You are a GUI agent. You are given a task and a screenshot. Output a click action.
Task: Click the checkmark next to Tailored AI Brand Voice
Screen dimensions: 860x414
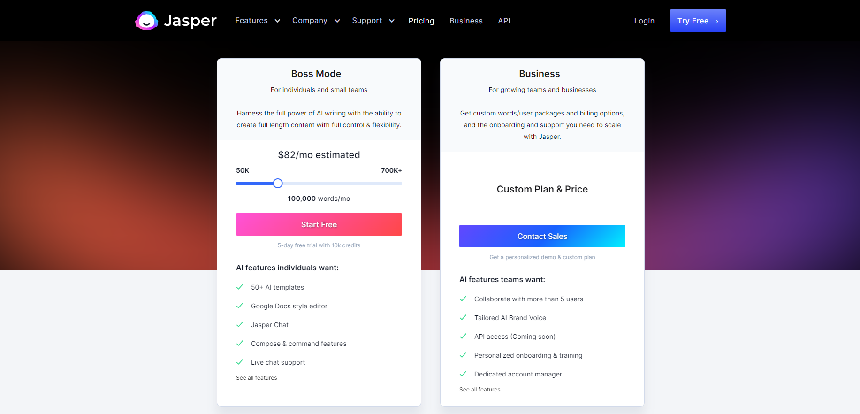463,317
